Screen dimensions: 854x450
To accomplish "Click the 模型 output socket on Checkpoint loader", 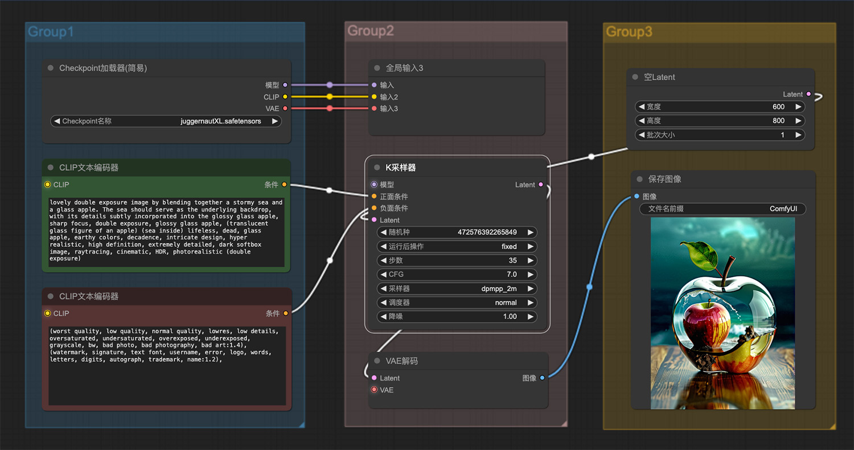I will [x=285, y=85].
